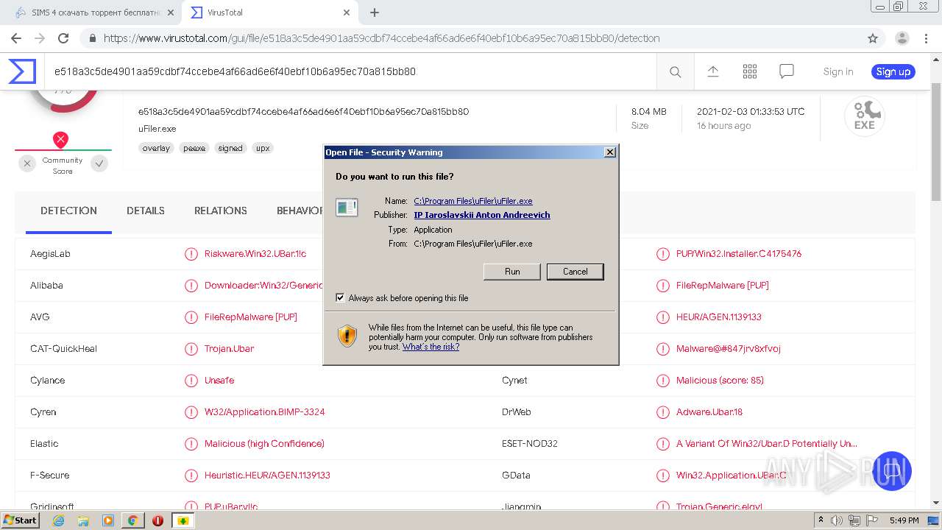Show hidden system tray icons

coord(821,520)
